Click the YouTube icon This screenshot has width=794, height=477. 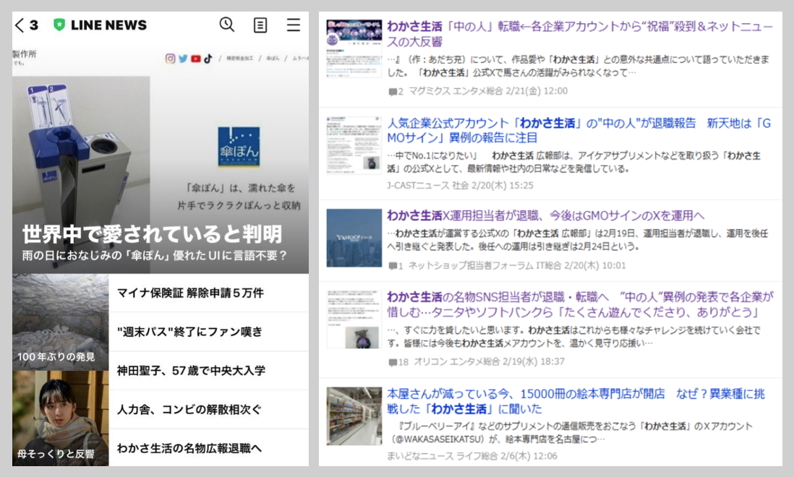195,59
